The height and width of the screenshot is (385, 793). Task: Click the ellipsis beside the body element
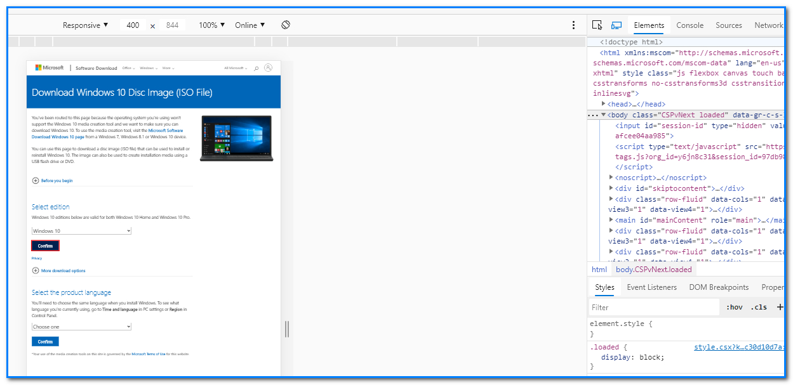point(593,115)
